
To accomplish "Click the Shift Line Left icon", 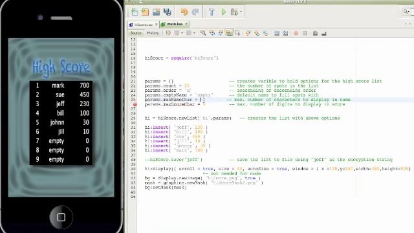I will (x=277, y=33).
